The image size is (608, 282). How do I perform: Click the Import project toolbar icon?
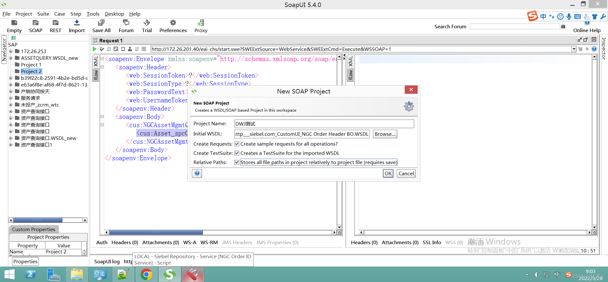click(77, 23)
